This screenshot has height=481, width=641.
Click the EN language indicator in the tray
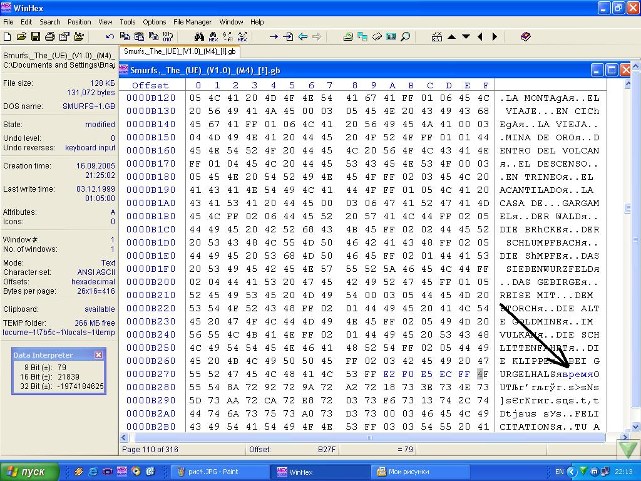[x=559, y=472]
